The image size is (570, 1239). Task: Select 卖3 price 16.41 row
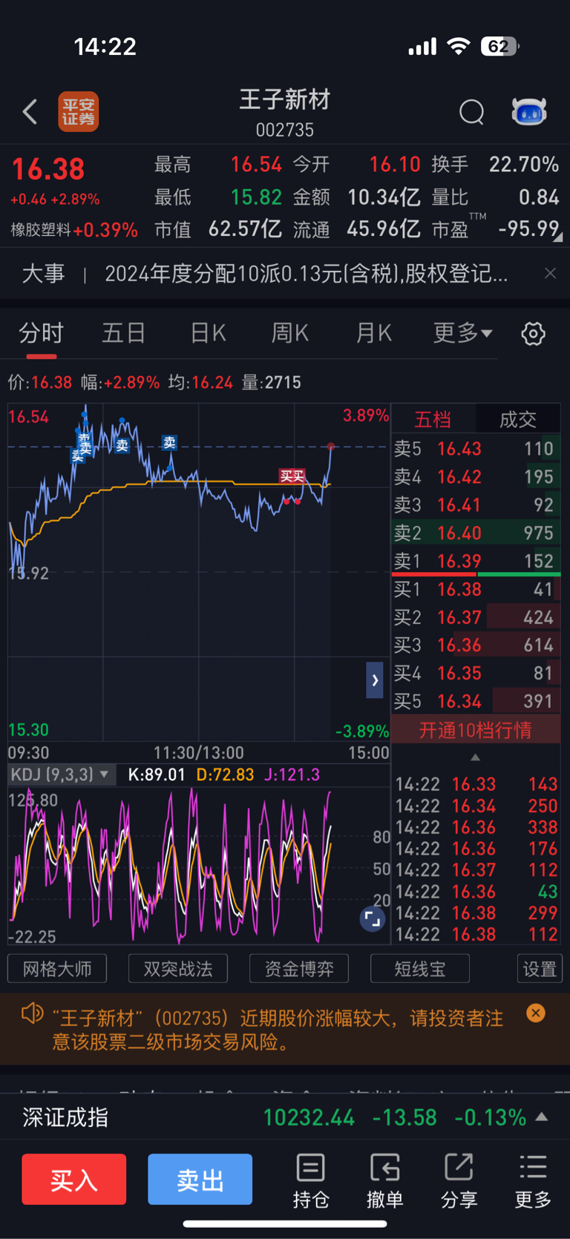click(x=476, y=505)
